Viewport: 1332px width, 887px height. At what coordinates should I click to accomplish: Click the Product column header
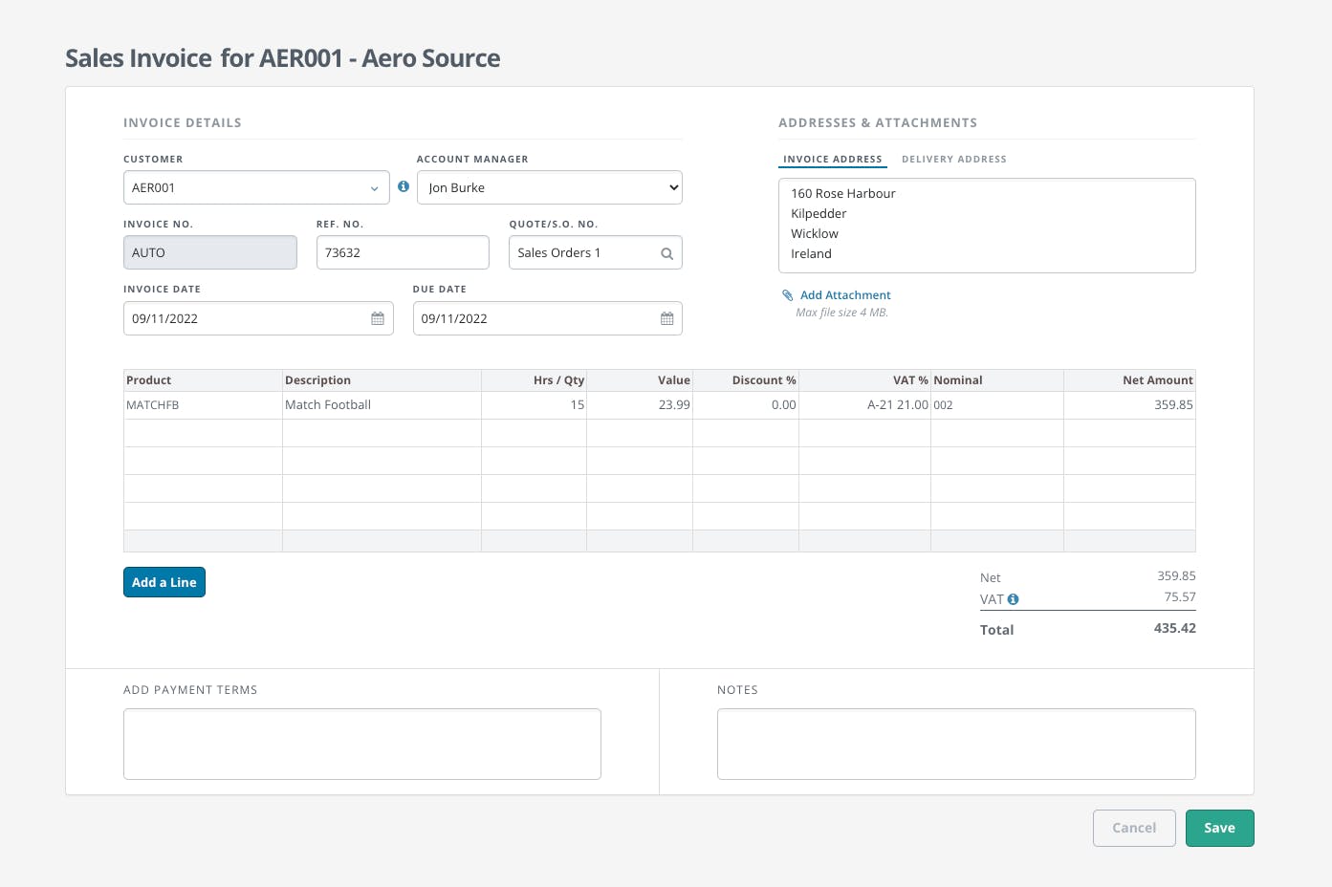click(203, 380)
